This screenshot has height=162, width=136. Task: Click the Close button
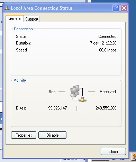[113, 151]
